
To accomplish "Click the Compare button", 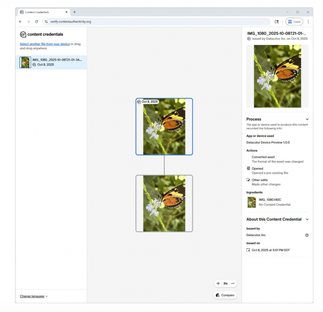I will [225, 295].
